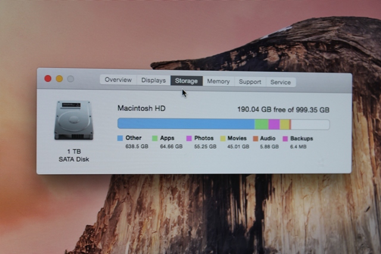Click the green Apps segment of storage bar
The height and width of the screenshot is (254, 381).
click(x=261, y=124)
